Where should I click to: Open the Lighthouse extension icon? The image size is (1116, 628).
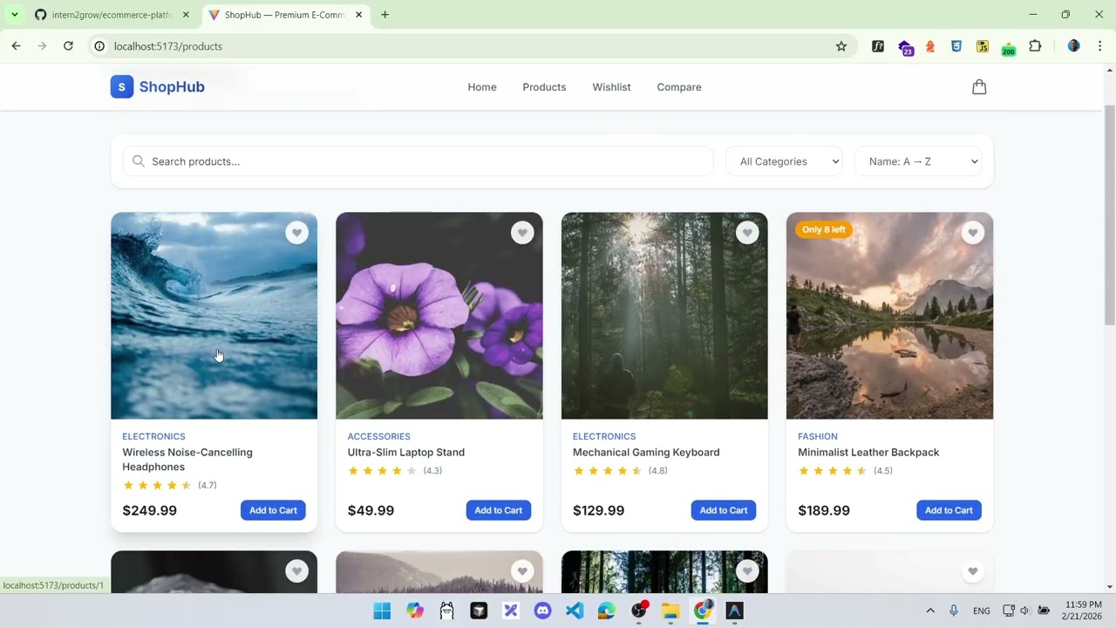(930, 46)
